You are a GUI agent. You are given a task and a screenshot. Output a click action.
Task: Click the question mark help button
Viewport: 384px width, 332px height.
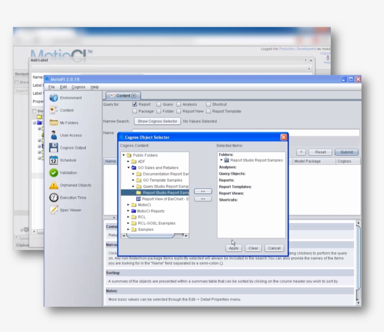301,152
